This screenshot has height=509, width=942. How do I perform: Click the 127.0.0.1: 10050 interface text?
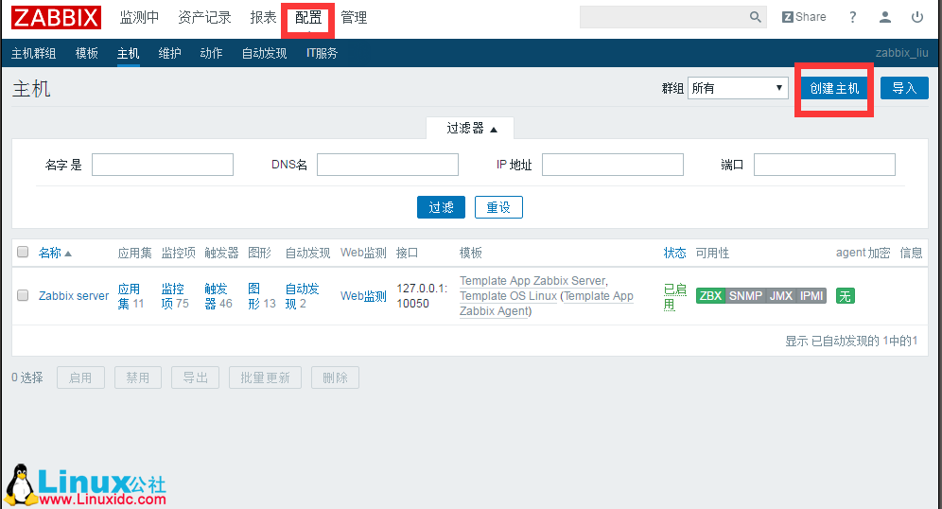[x=422, y=296]
